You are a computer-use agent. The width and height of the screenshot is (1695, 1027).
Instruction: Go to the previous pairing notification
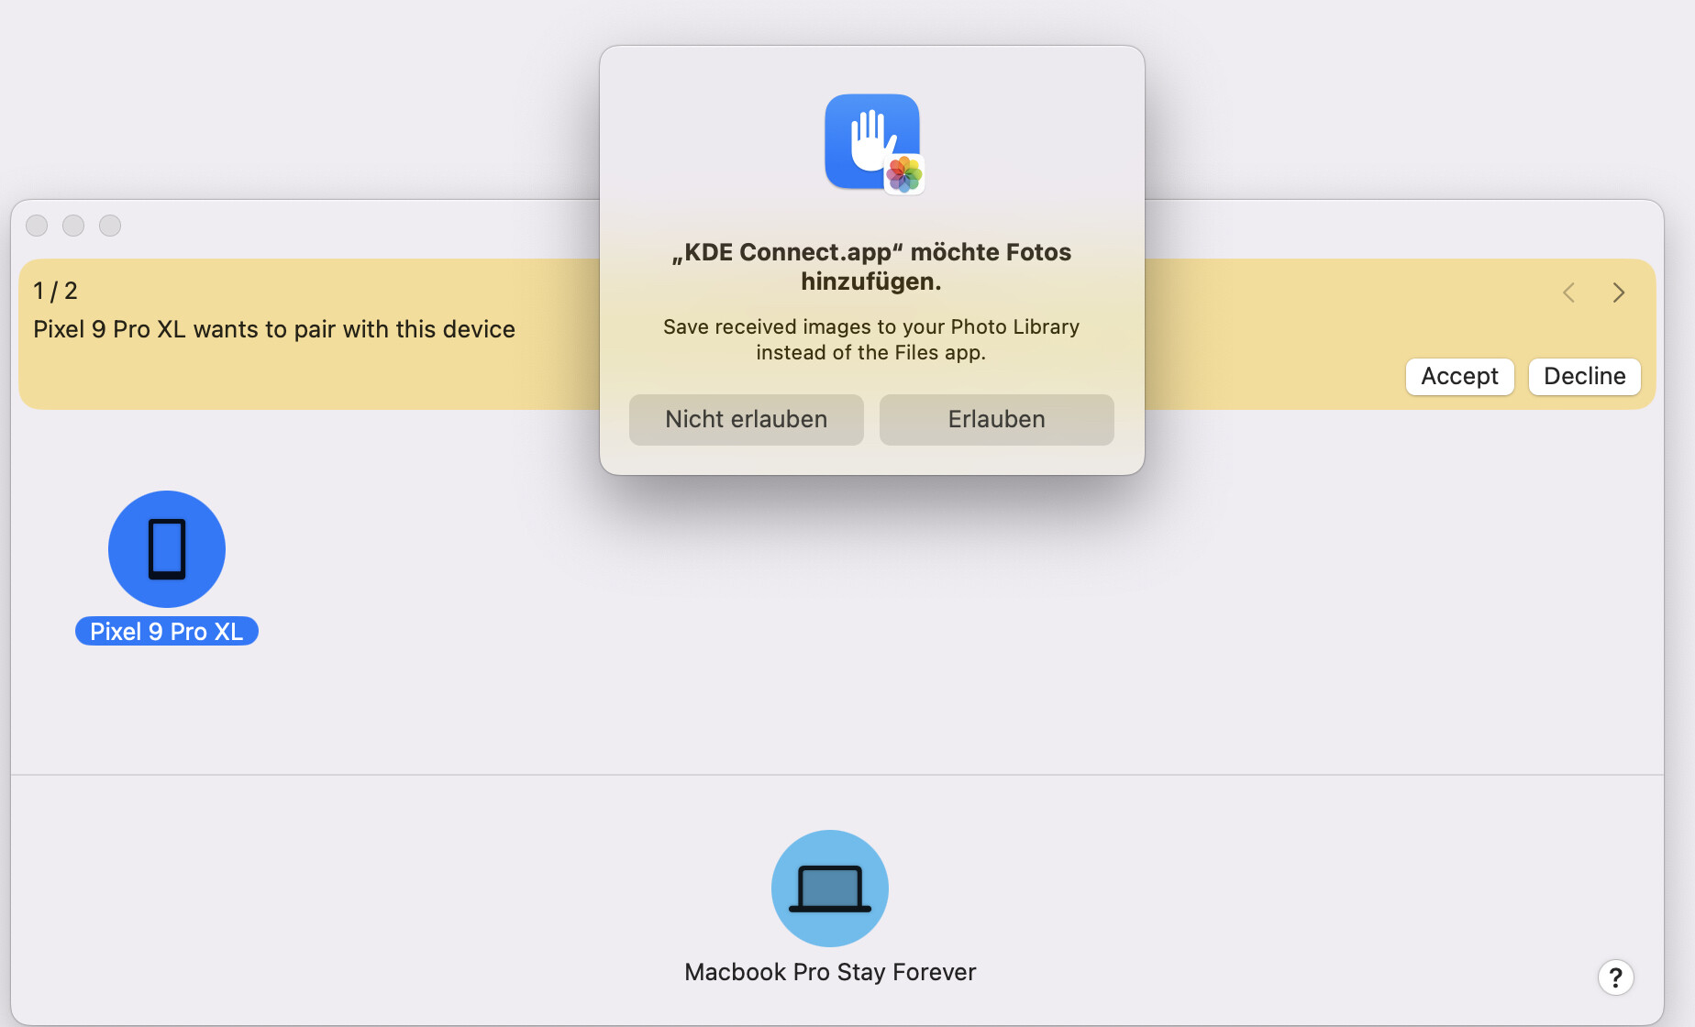[x=1568, y=293]
